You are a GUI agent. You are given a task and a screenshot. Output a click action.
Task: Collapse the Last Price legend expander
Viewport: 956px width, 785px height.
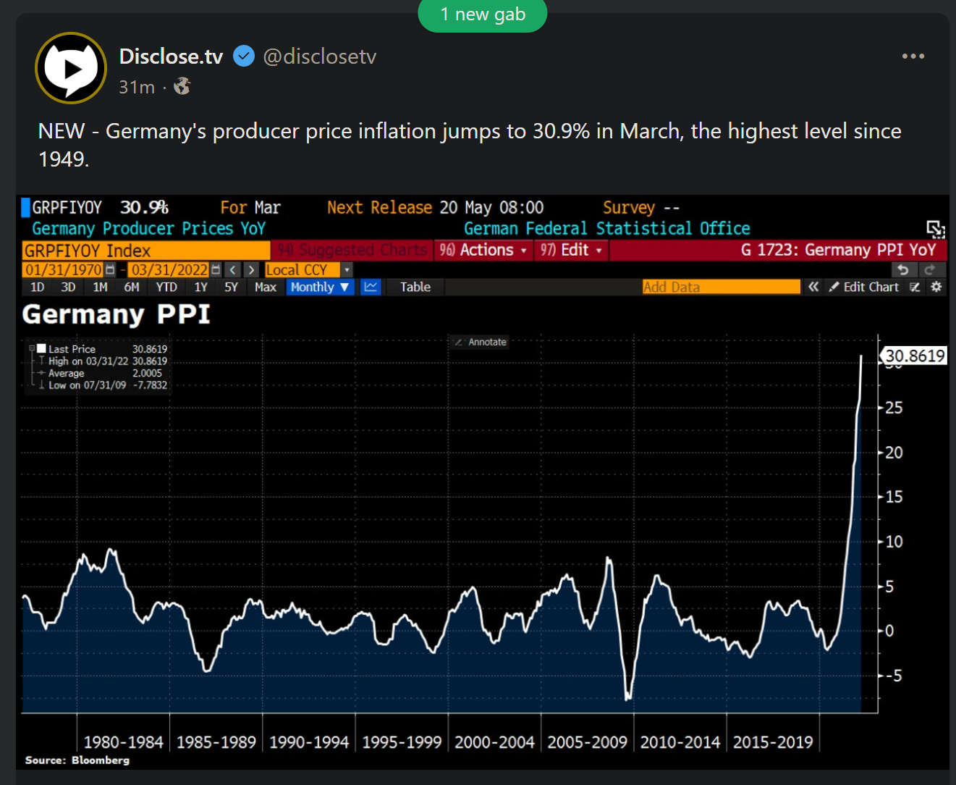(31, 348)
